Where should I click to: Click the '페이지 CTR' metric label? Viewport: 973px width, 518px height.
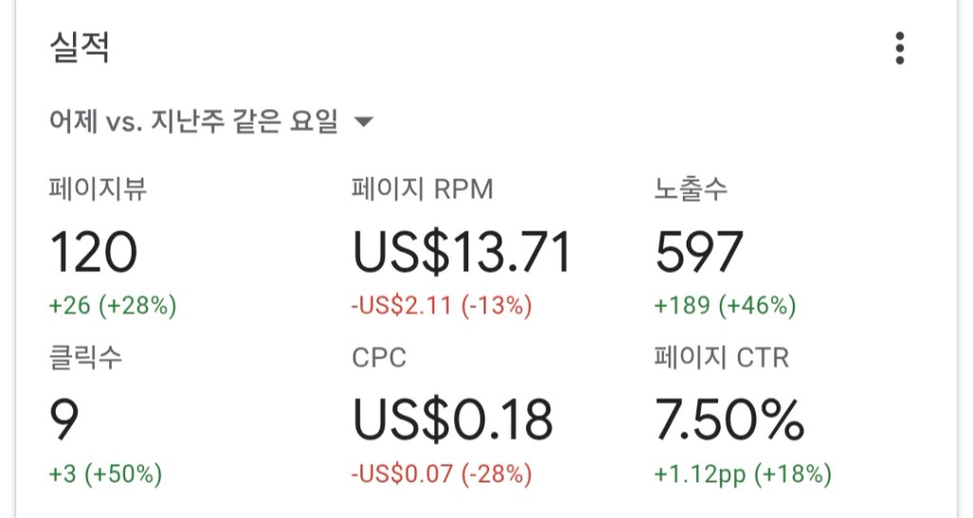pyautogui.click(x=721, y=358)
